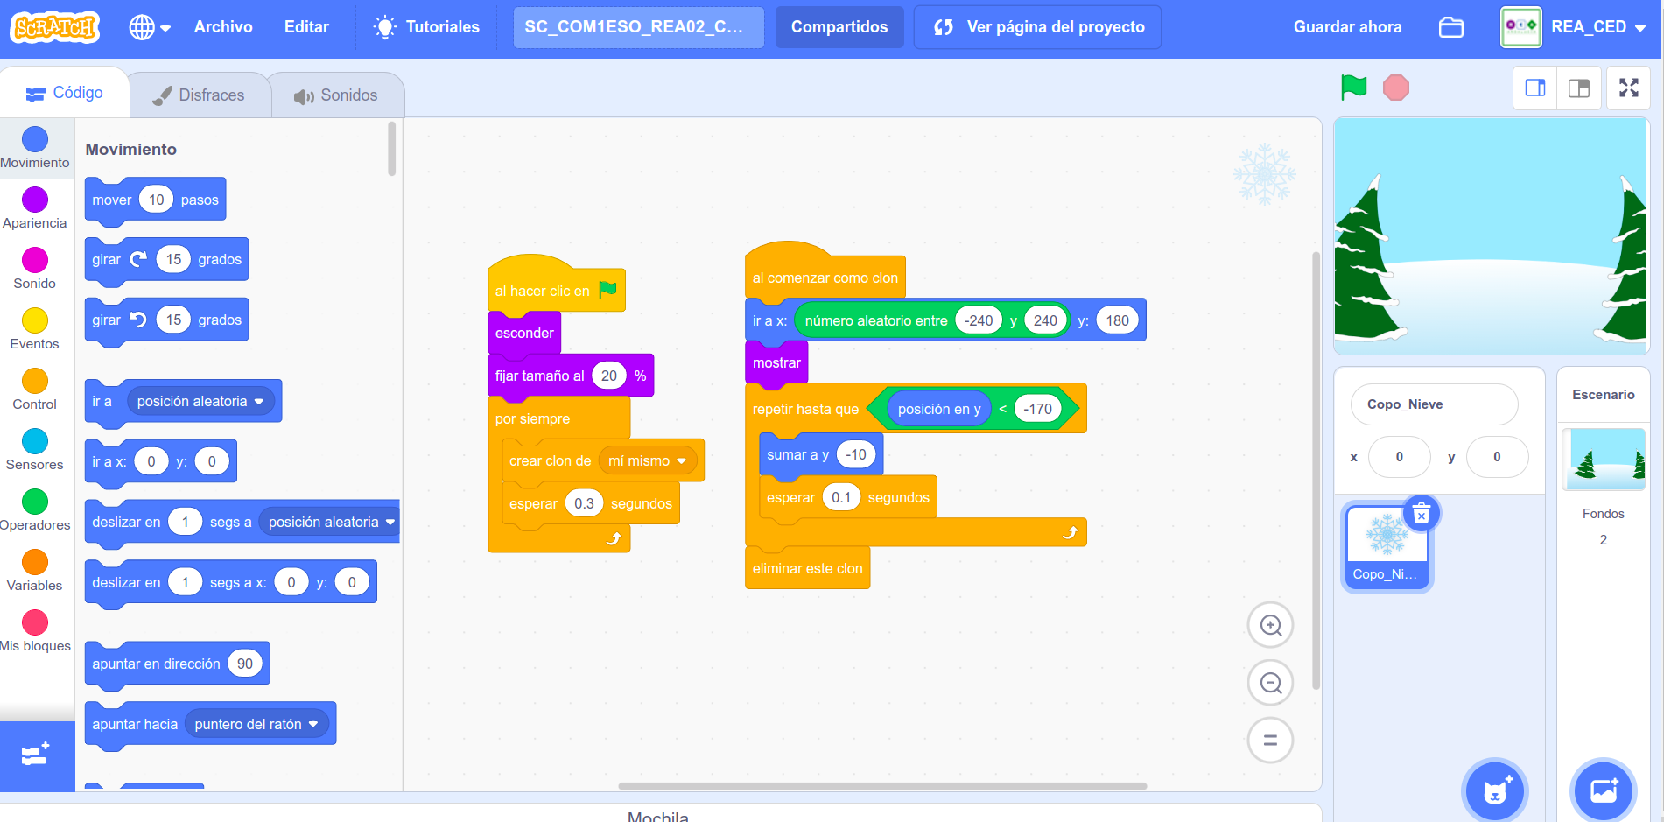
Task: Reset workspace zoom with equals icon
Action: [1270, 741]
